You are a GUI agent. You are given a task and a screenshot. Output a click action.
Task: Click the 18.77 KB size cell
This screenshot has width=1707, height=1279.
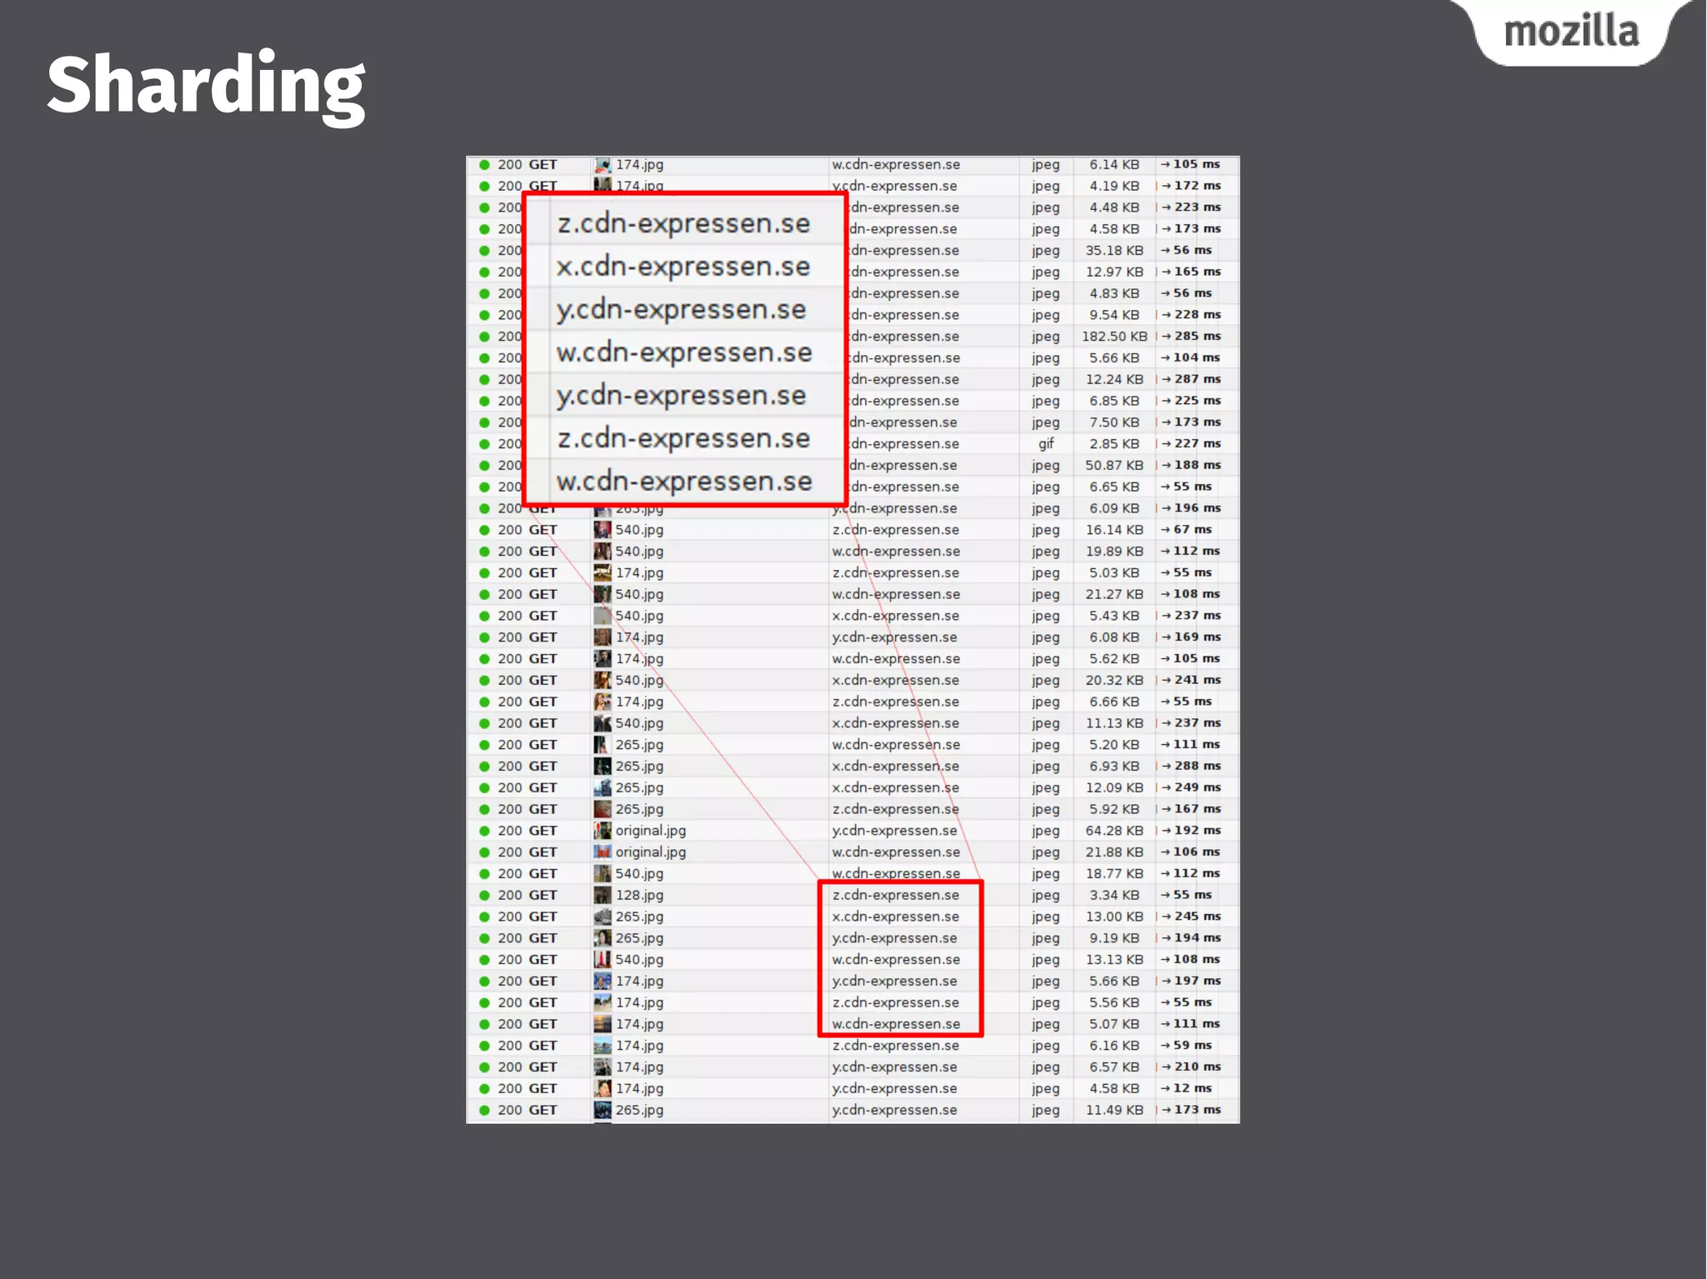click(1114, 874)
